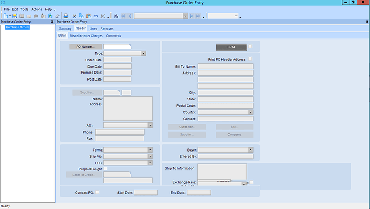Open the File menu
Image resolution: width=370 pixels, height=209 pixels.
click(6, 9)
